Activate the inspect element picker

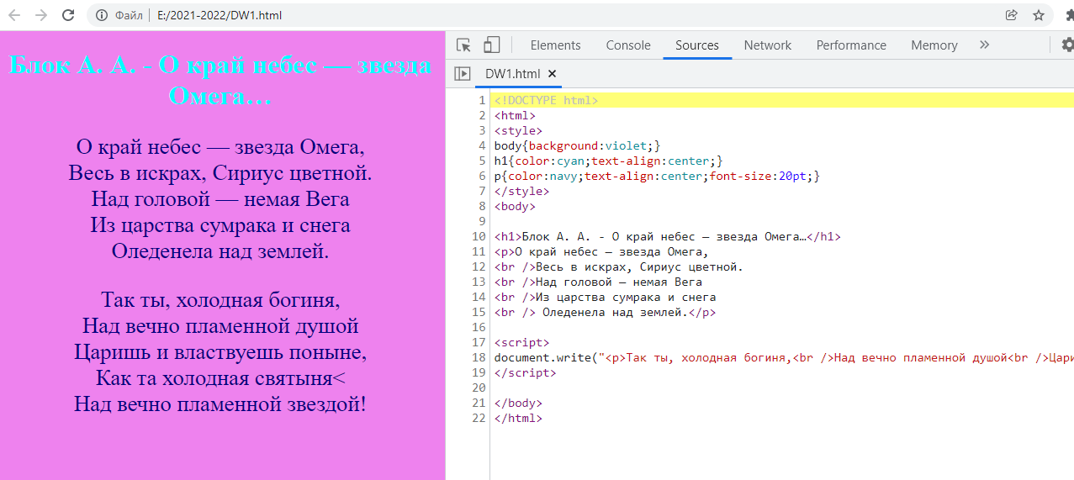click(463, 45)
